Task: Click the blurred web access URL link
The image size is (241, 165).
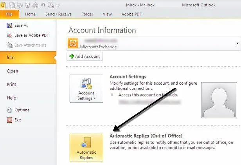Action: click(150, 102)
